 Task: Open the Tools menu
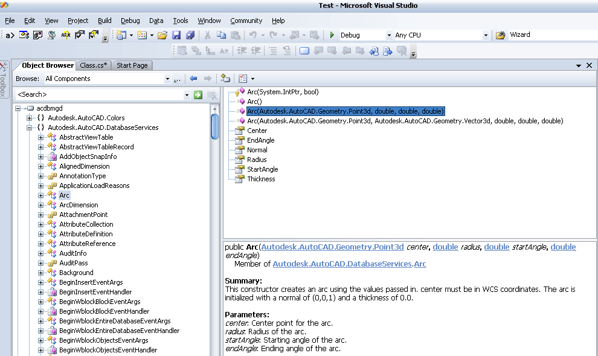[x=181, y=21]
